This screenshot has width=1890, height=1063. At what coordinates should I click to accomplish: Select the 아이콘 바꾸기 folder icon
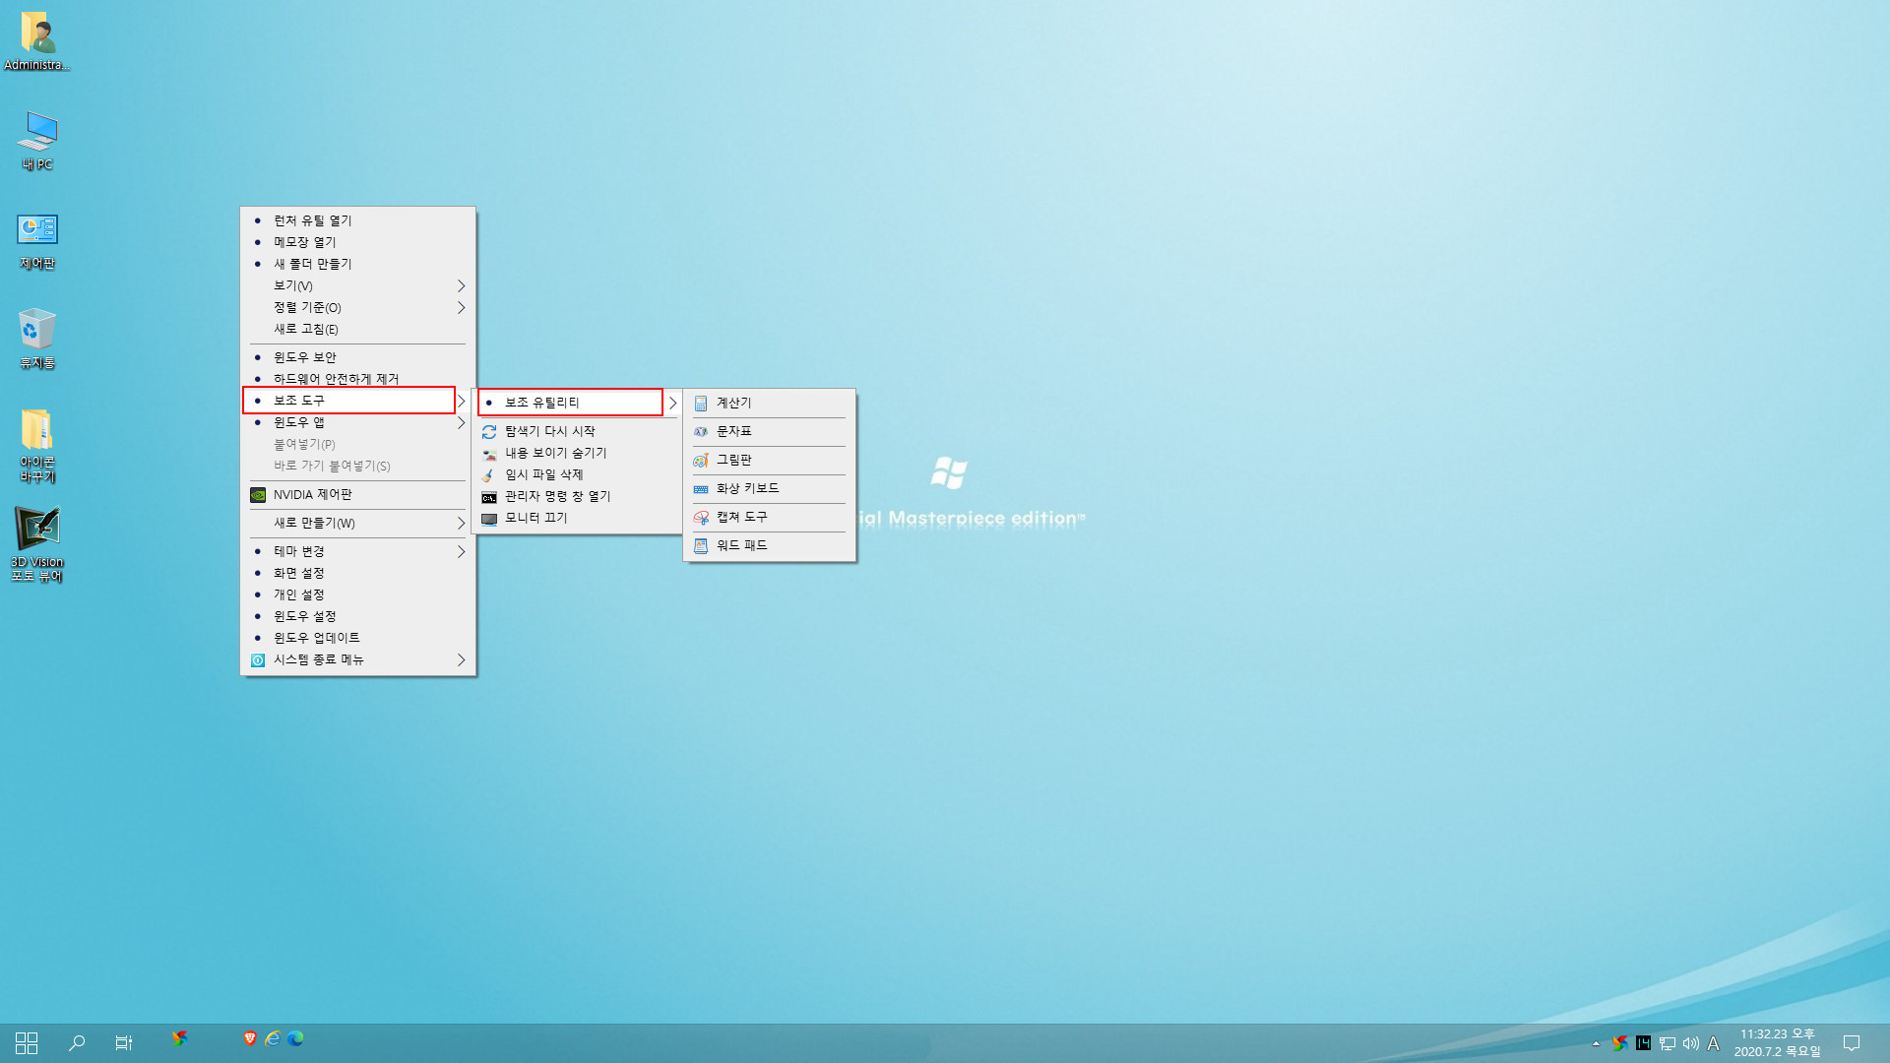pyautogui.click(x=37, y=446)
